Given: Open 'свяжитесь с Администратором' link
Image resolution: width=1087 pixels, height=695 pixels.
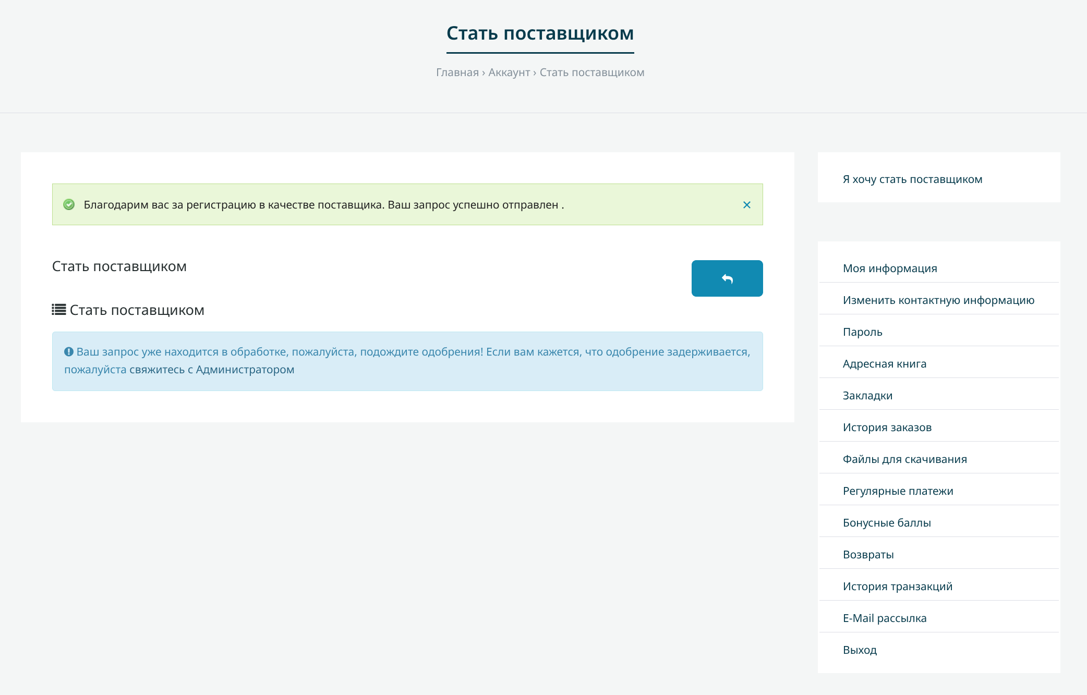Looking at the screenshot, I should tap(212, 370).
